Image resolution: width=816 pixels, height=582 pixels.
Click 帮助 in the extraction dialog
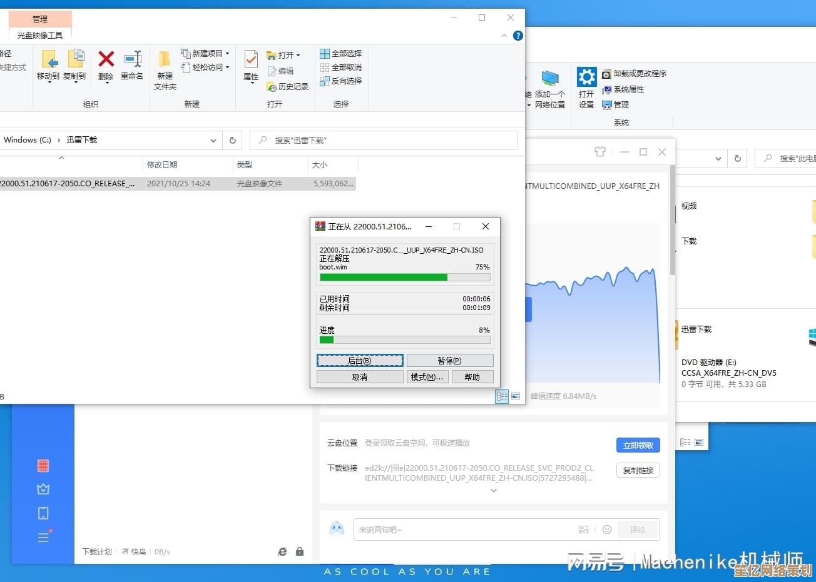472,377
